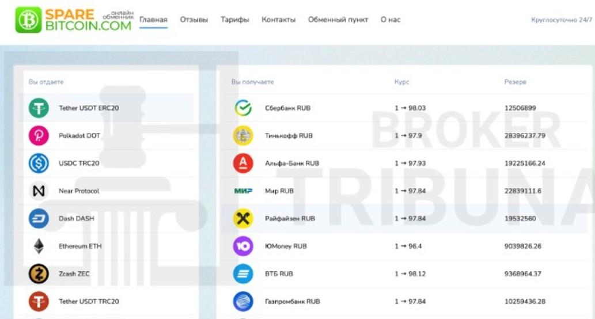Image resolution: width=595 pixels, height=319 pixels.
Task: Click the Вы отдаете heading
Action: tap(46, 82)
